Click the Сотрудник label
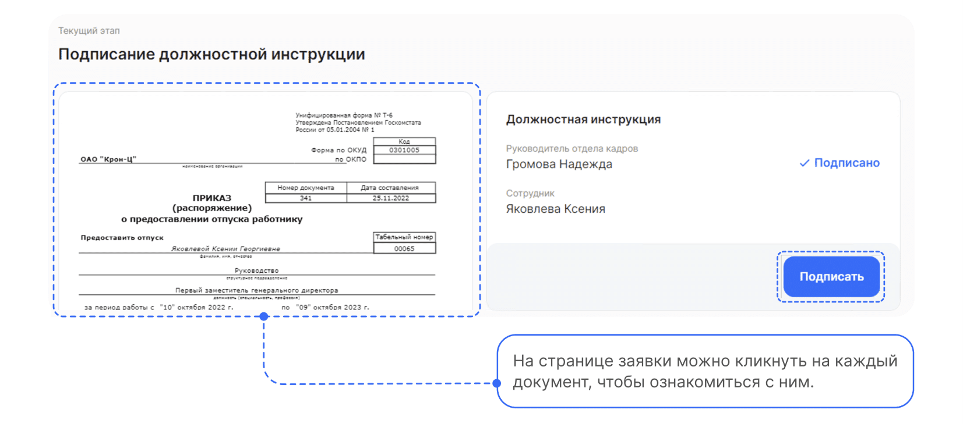Screen dimensions: 963x424 [x=530, y=193]
